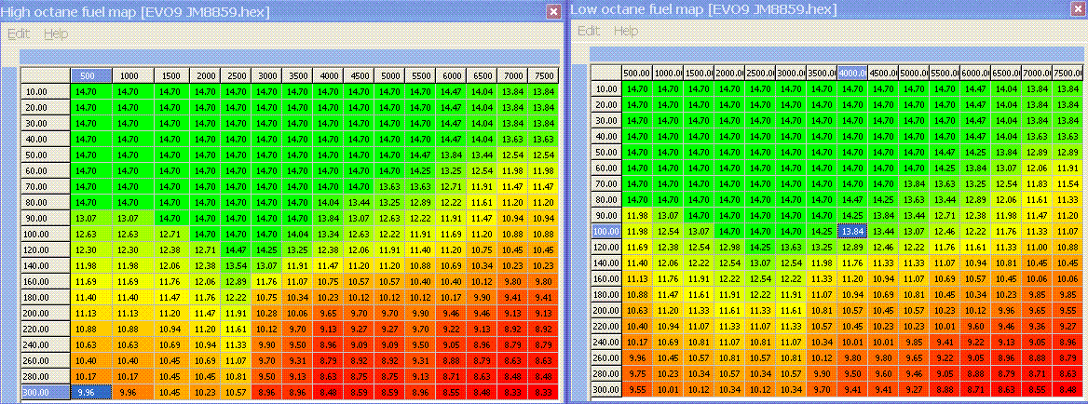Select 9.36 cell in Low octane row 220.00
The image size is (1088, 404).
1038,326
